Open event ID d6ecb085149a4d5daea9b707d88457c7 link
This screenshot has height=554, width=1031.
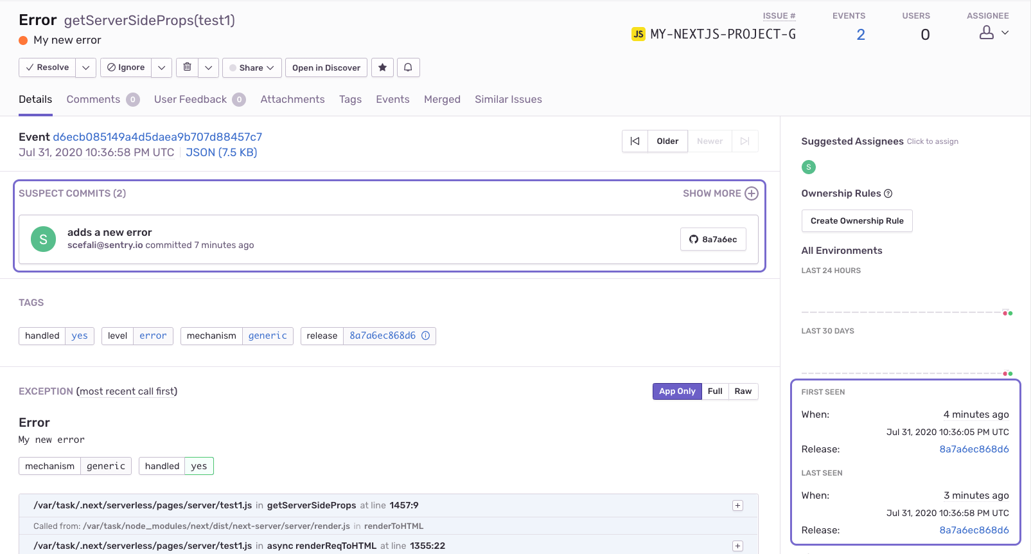157,137
